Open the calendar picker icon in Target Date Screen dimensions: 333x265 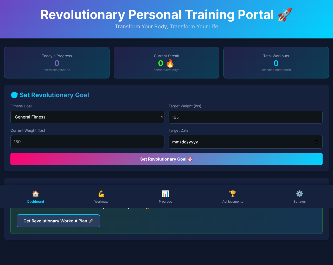[x=317, y=142]
